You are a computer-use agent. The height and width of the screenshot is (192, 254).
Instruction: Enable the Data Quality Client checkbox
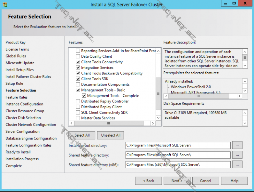(x=78, y=56)
